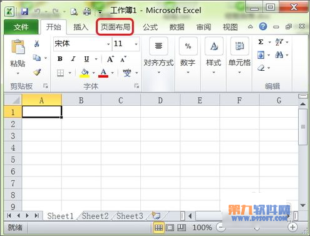
Task: Apply red font color
Action: point(103,73)
